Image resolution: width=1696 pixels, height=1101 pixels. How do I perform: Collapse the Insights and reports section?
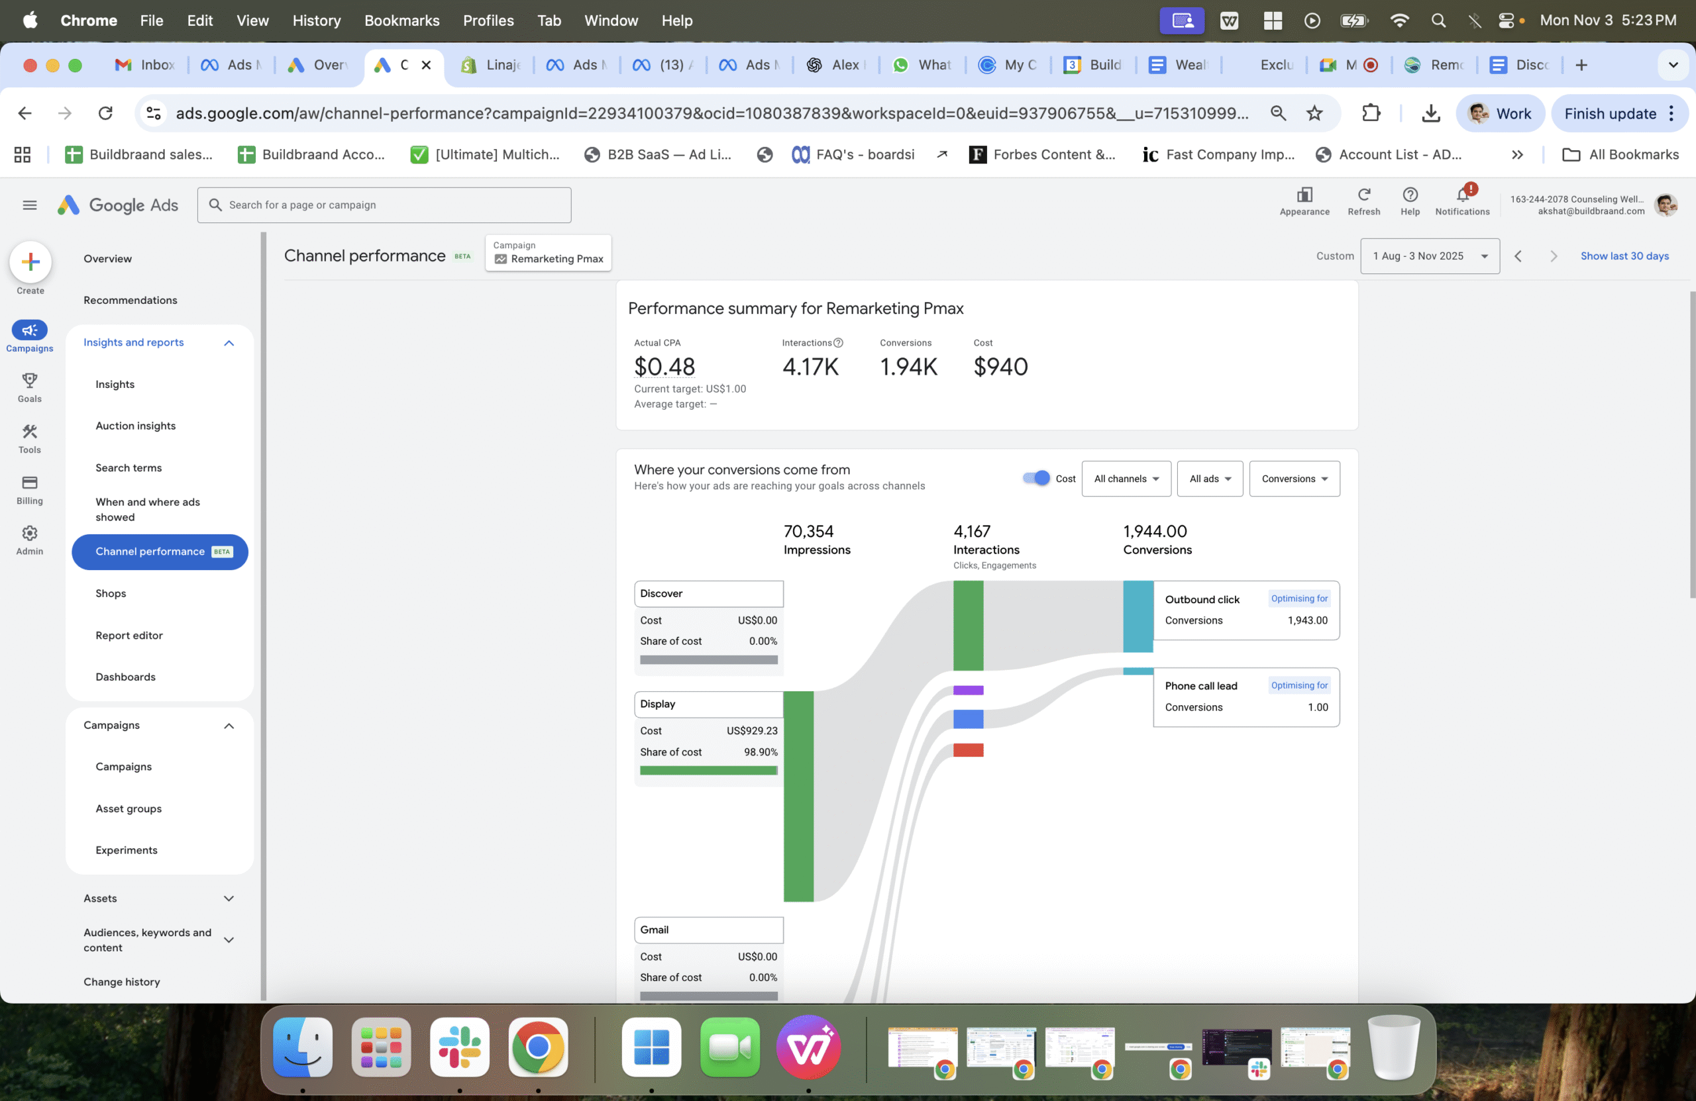229,342
